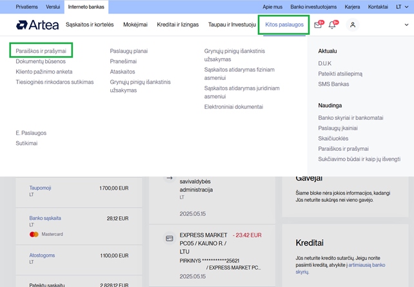Screen dimensions: 414x287
Task: Open Banko investuotojams link
Action: pos(313,7)
